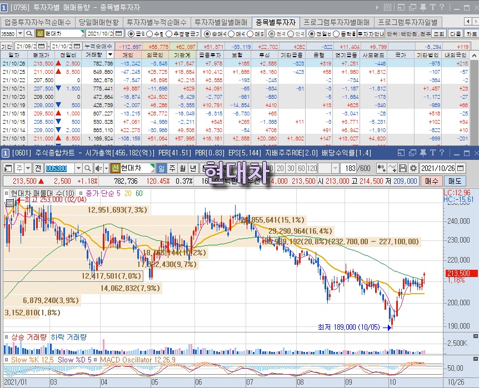This screenshot has height=388, width=479.
Task: Click the candlestick tool icon in chart toolbar
Action: tap(381, 168)
